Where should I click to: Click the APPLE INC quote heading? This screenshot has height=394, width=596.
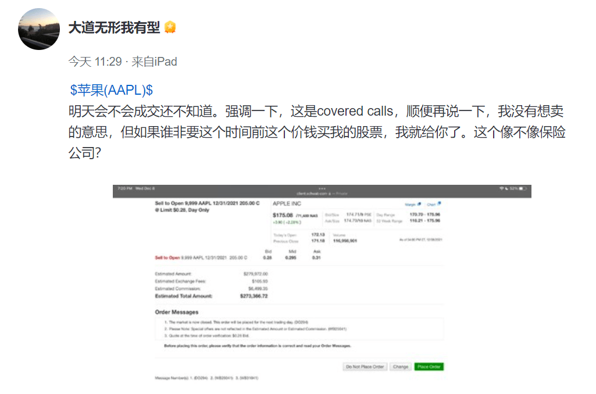click(287, 203)
